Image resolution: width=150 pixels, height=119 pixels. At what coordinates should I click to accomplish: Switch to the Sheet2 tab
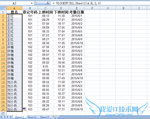[x=32, y=117]
